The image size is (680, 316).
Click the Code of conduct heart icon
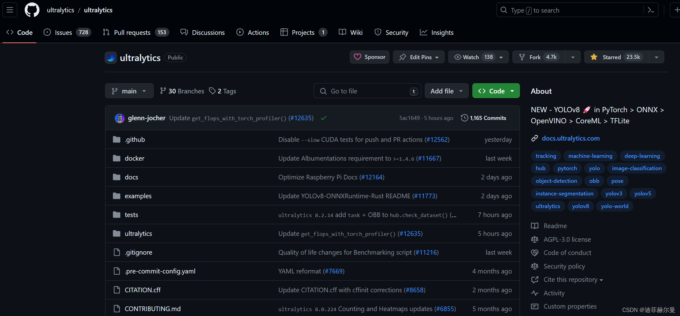coord(535,253)
